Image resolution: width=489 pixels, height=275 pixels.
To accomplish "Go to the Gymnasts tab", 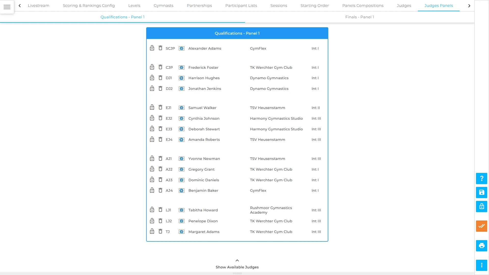I will (x=164, y=6).
